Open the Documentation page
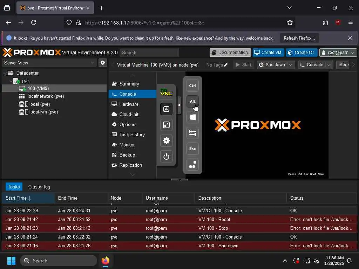Viewport: 359px width, 269px height. [230, 53]
